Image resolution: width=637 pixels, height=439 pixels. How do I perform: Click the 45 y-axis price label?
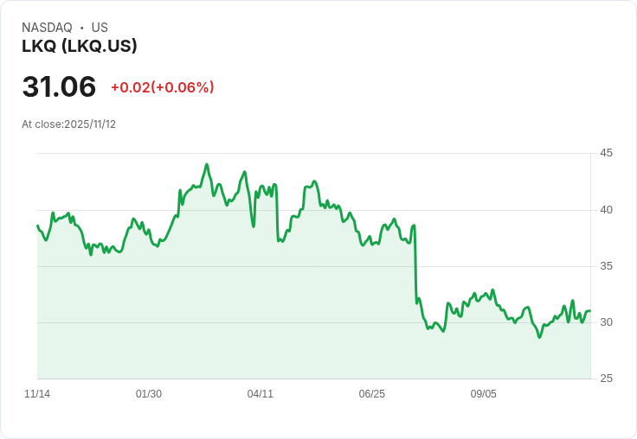click(607, 153)
